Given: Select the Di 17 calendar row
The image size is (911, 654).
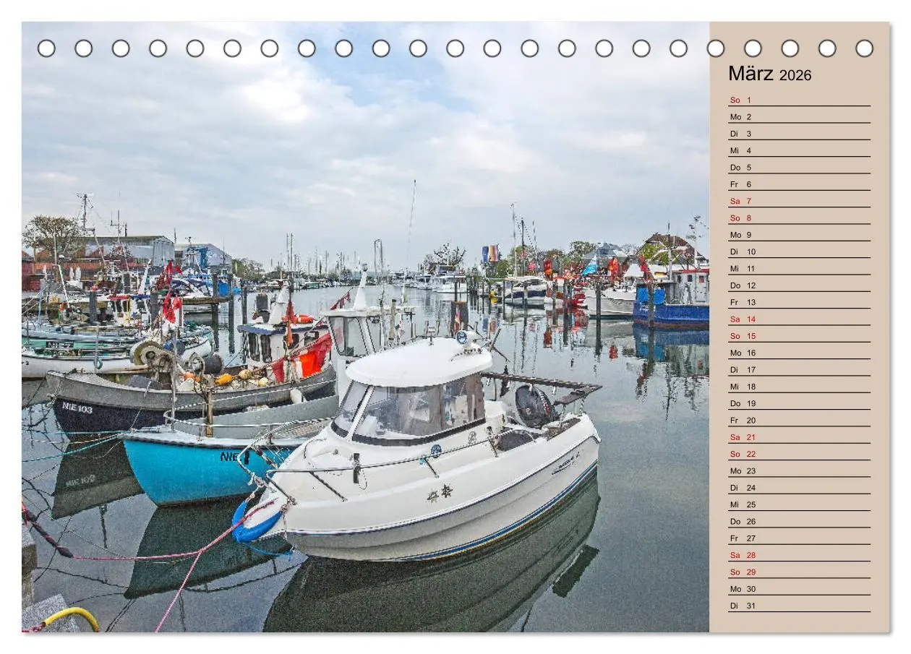Looking at the screenshot, I should (x=799, y=370).
